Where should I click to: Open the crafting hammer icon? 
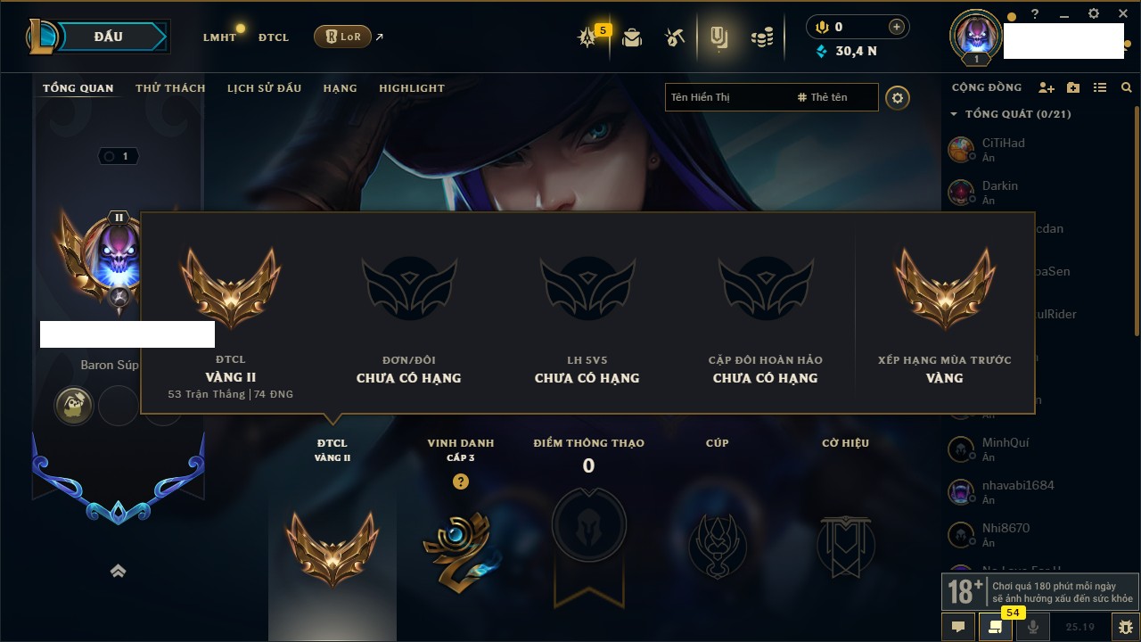coord(675,37)
